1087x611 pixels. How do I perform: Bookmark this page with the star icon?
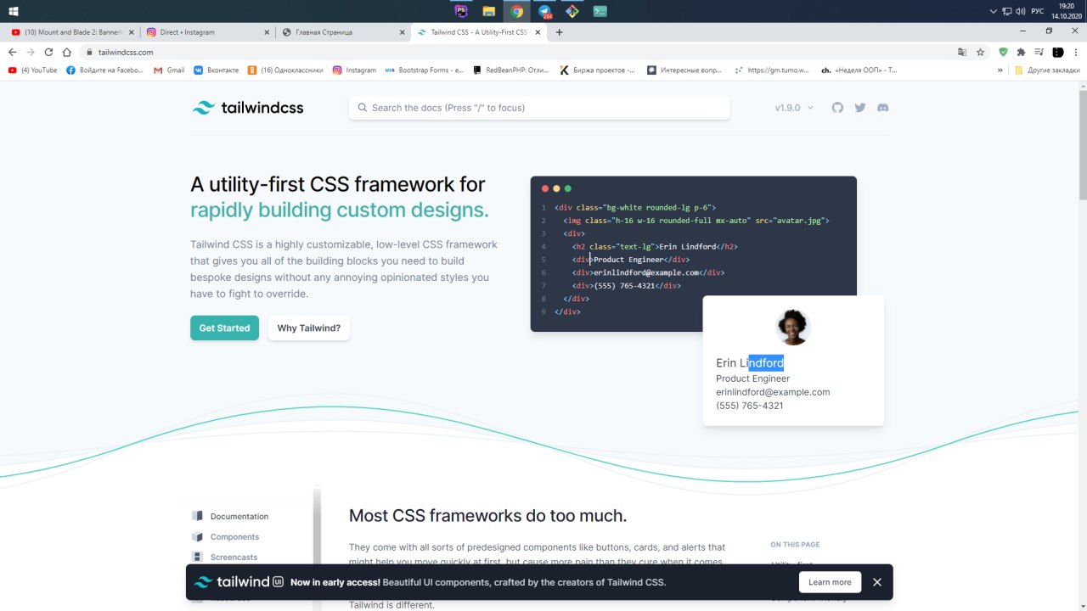pyautogui.click(x=980, y=52)
